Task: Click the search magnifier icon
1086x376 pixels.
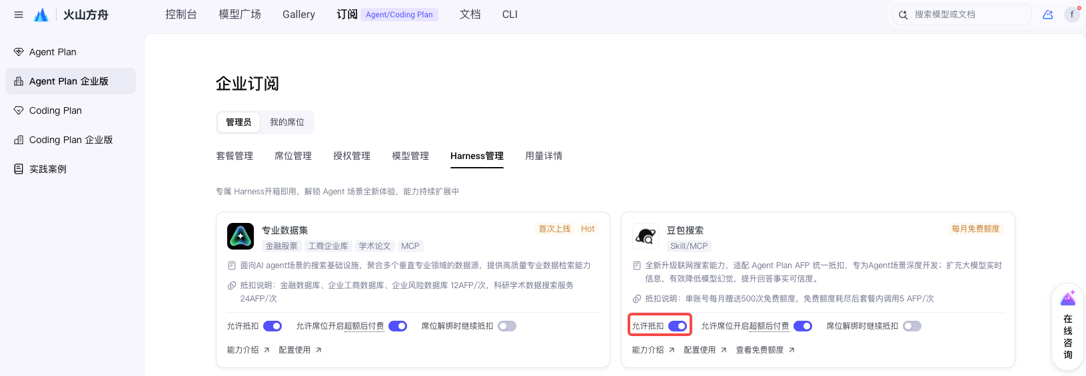Action: (x=903, y=15)
